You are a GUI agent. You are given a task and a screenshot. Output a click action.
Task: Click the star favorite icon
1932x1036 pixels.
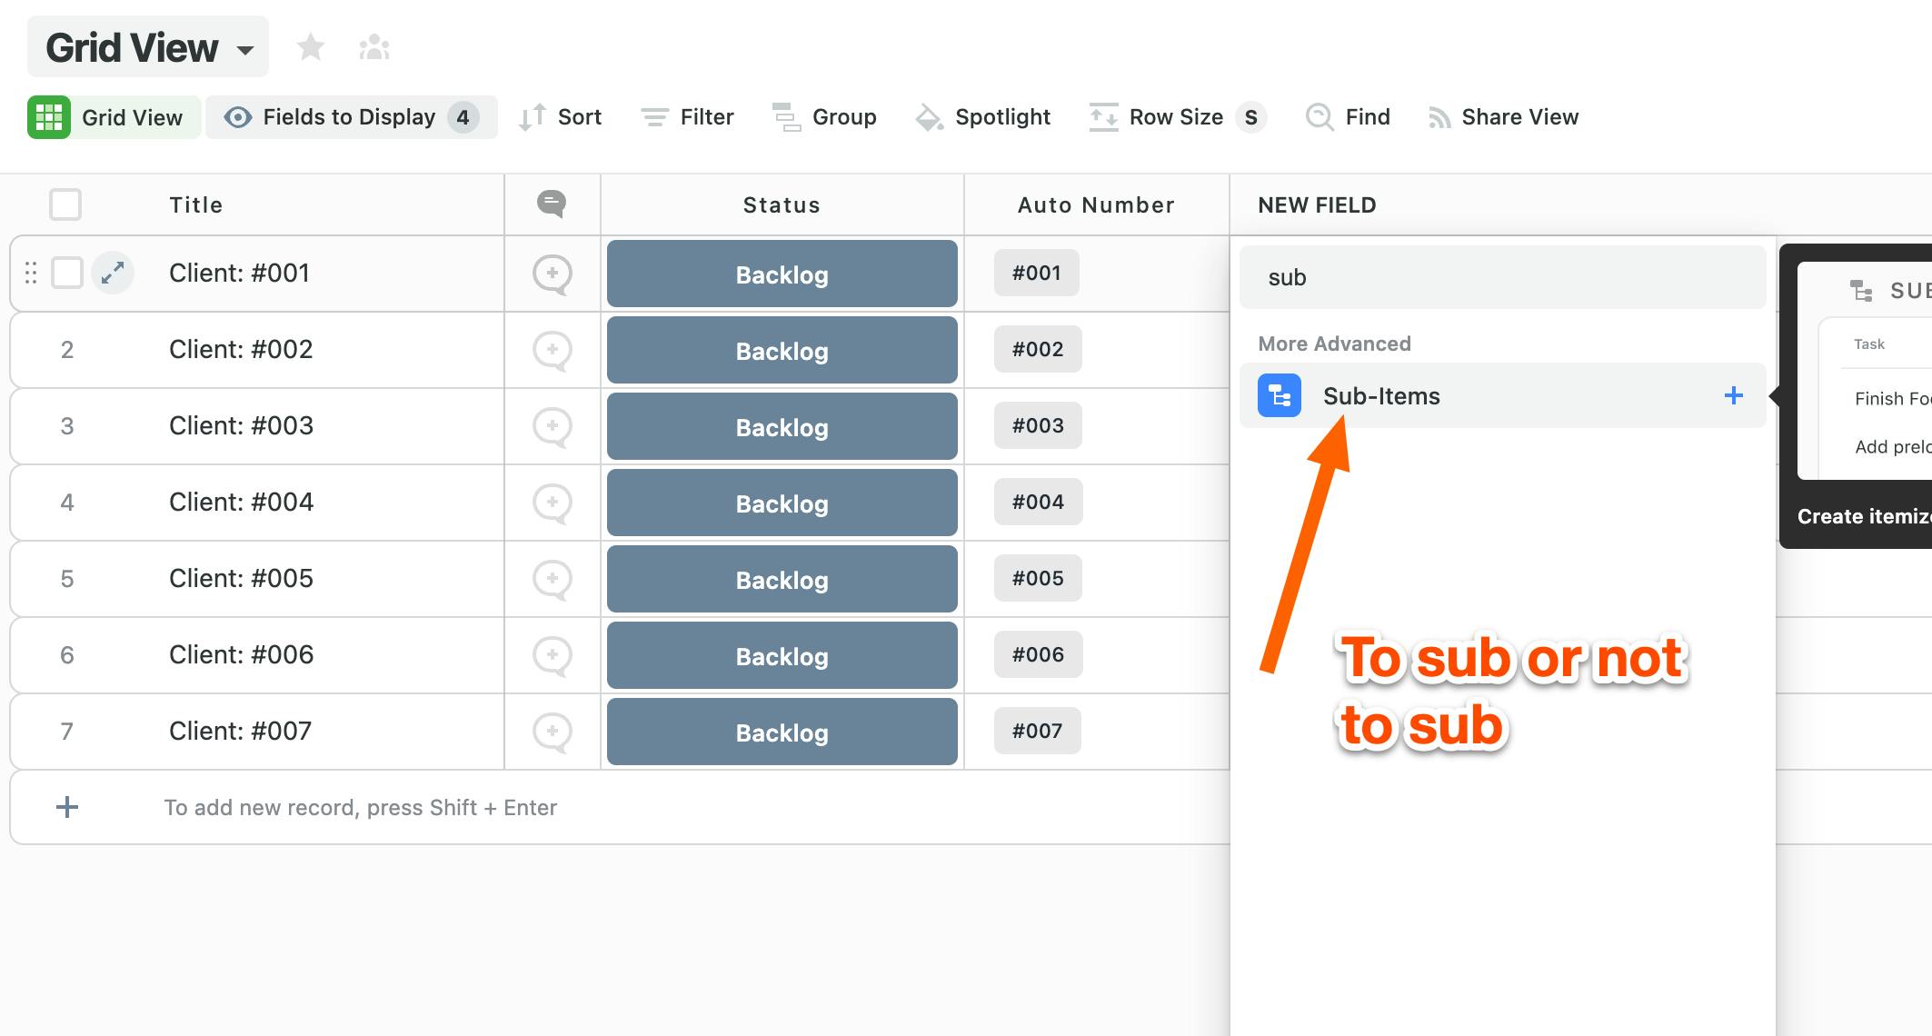tap(311, 47)
